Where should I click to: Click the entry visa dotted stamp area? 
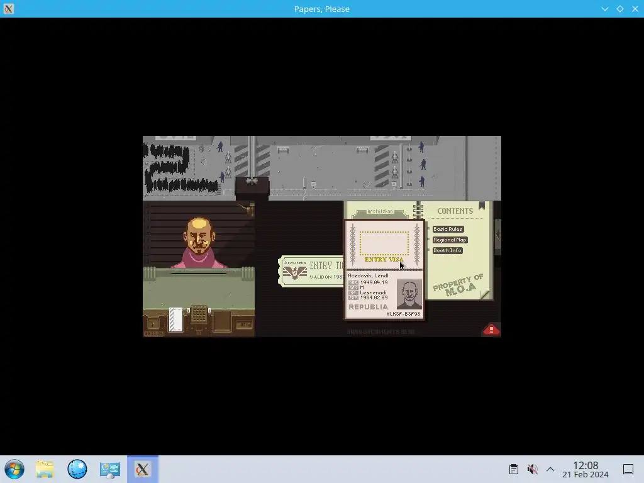click(x=384, y=243)
